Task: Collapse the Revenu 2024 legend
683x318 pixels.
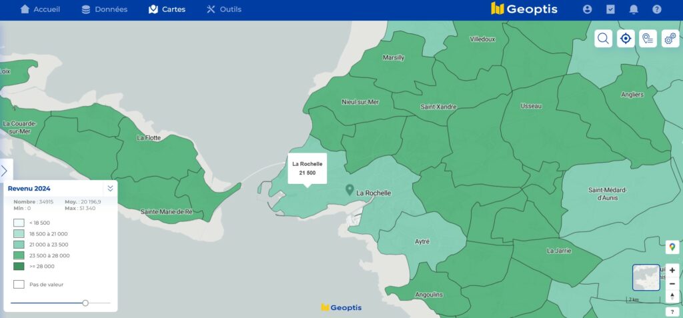Action: pyautogui.click(x=110, y=188)
